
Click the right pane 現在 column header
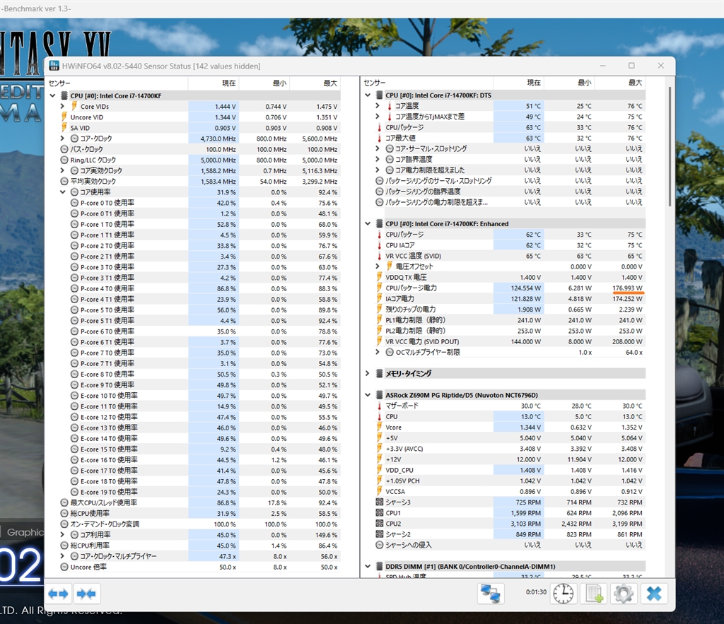(x=518, y=83)
